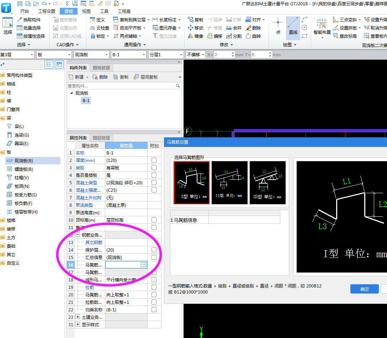The height and width of the screenshot is (338, 387).
Task: Click the 层间复制 inter-floor copy button
Action: pyautogui.click(x=145, y=77)
